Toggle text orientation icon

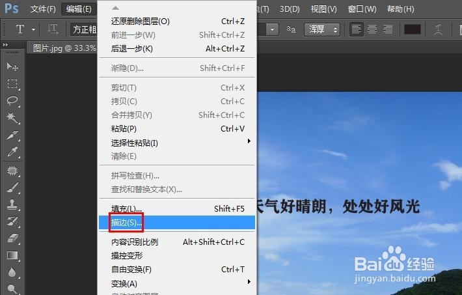tap(53, 29)
